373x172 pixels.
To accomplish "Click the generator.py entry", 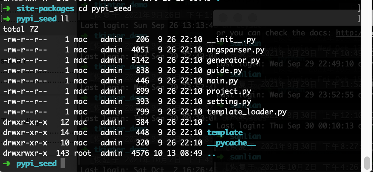I will tap(233, 60).
